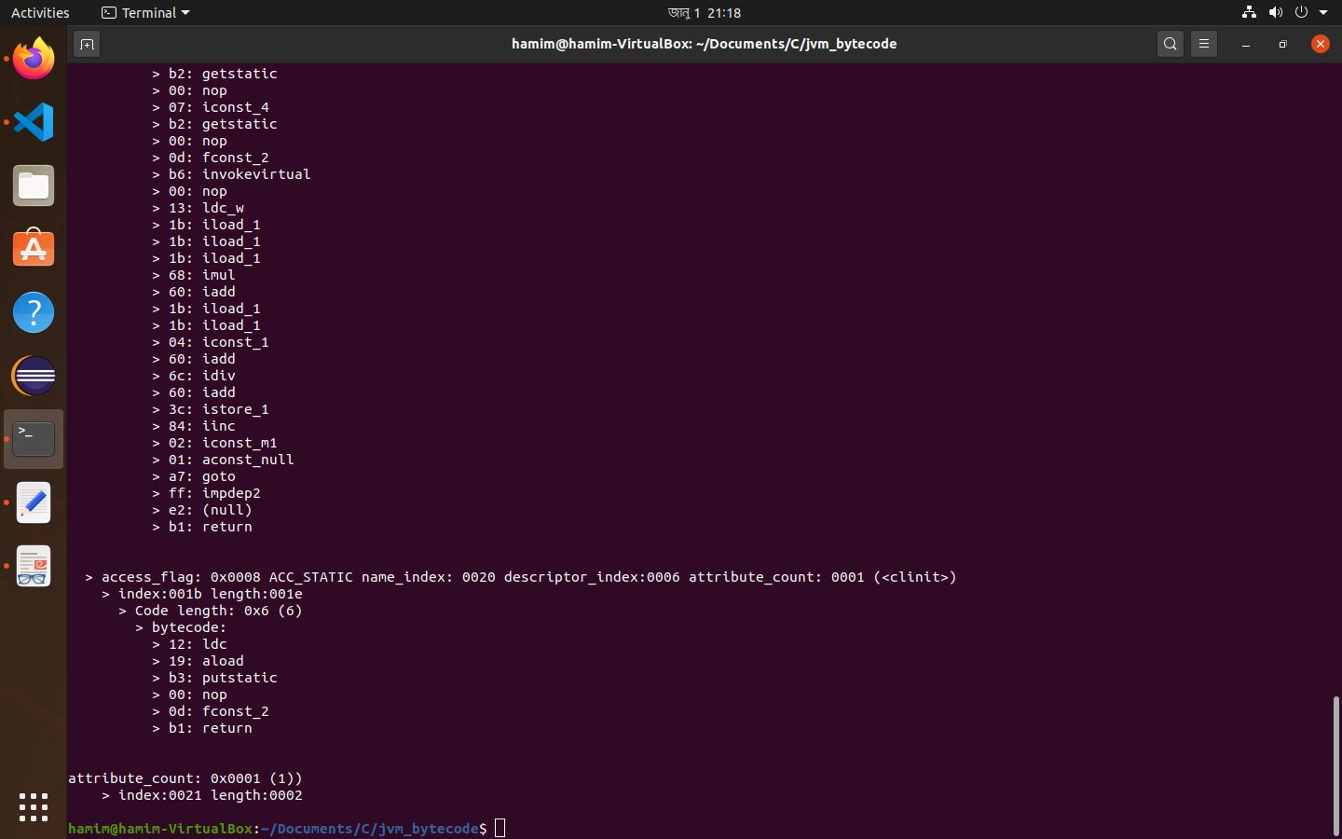Open the Files manager in dock
This screenshot has width=1342, height=839.
(34, 186)
